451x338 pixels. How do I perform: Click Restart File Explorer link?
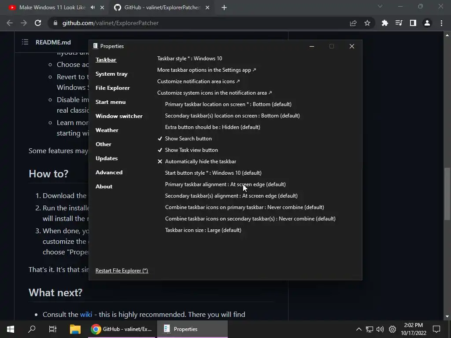(122, 271)
